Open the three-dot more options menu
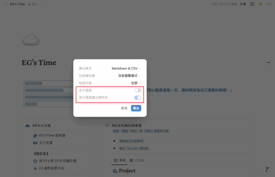Image resolution: width=275 pixels, height=177 pixels. pos(269,4)
